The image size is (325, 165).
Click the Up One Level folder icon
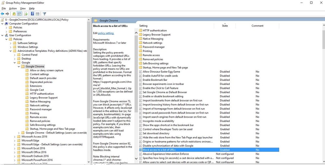pos(14,14)
